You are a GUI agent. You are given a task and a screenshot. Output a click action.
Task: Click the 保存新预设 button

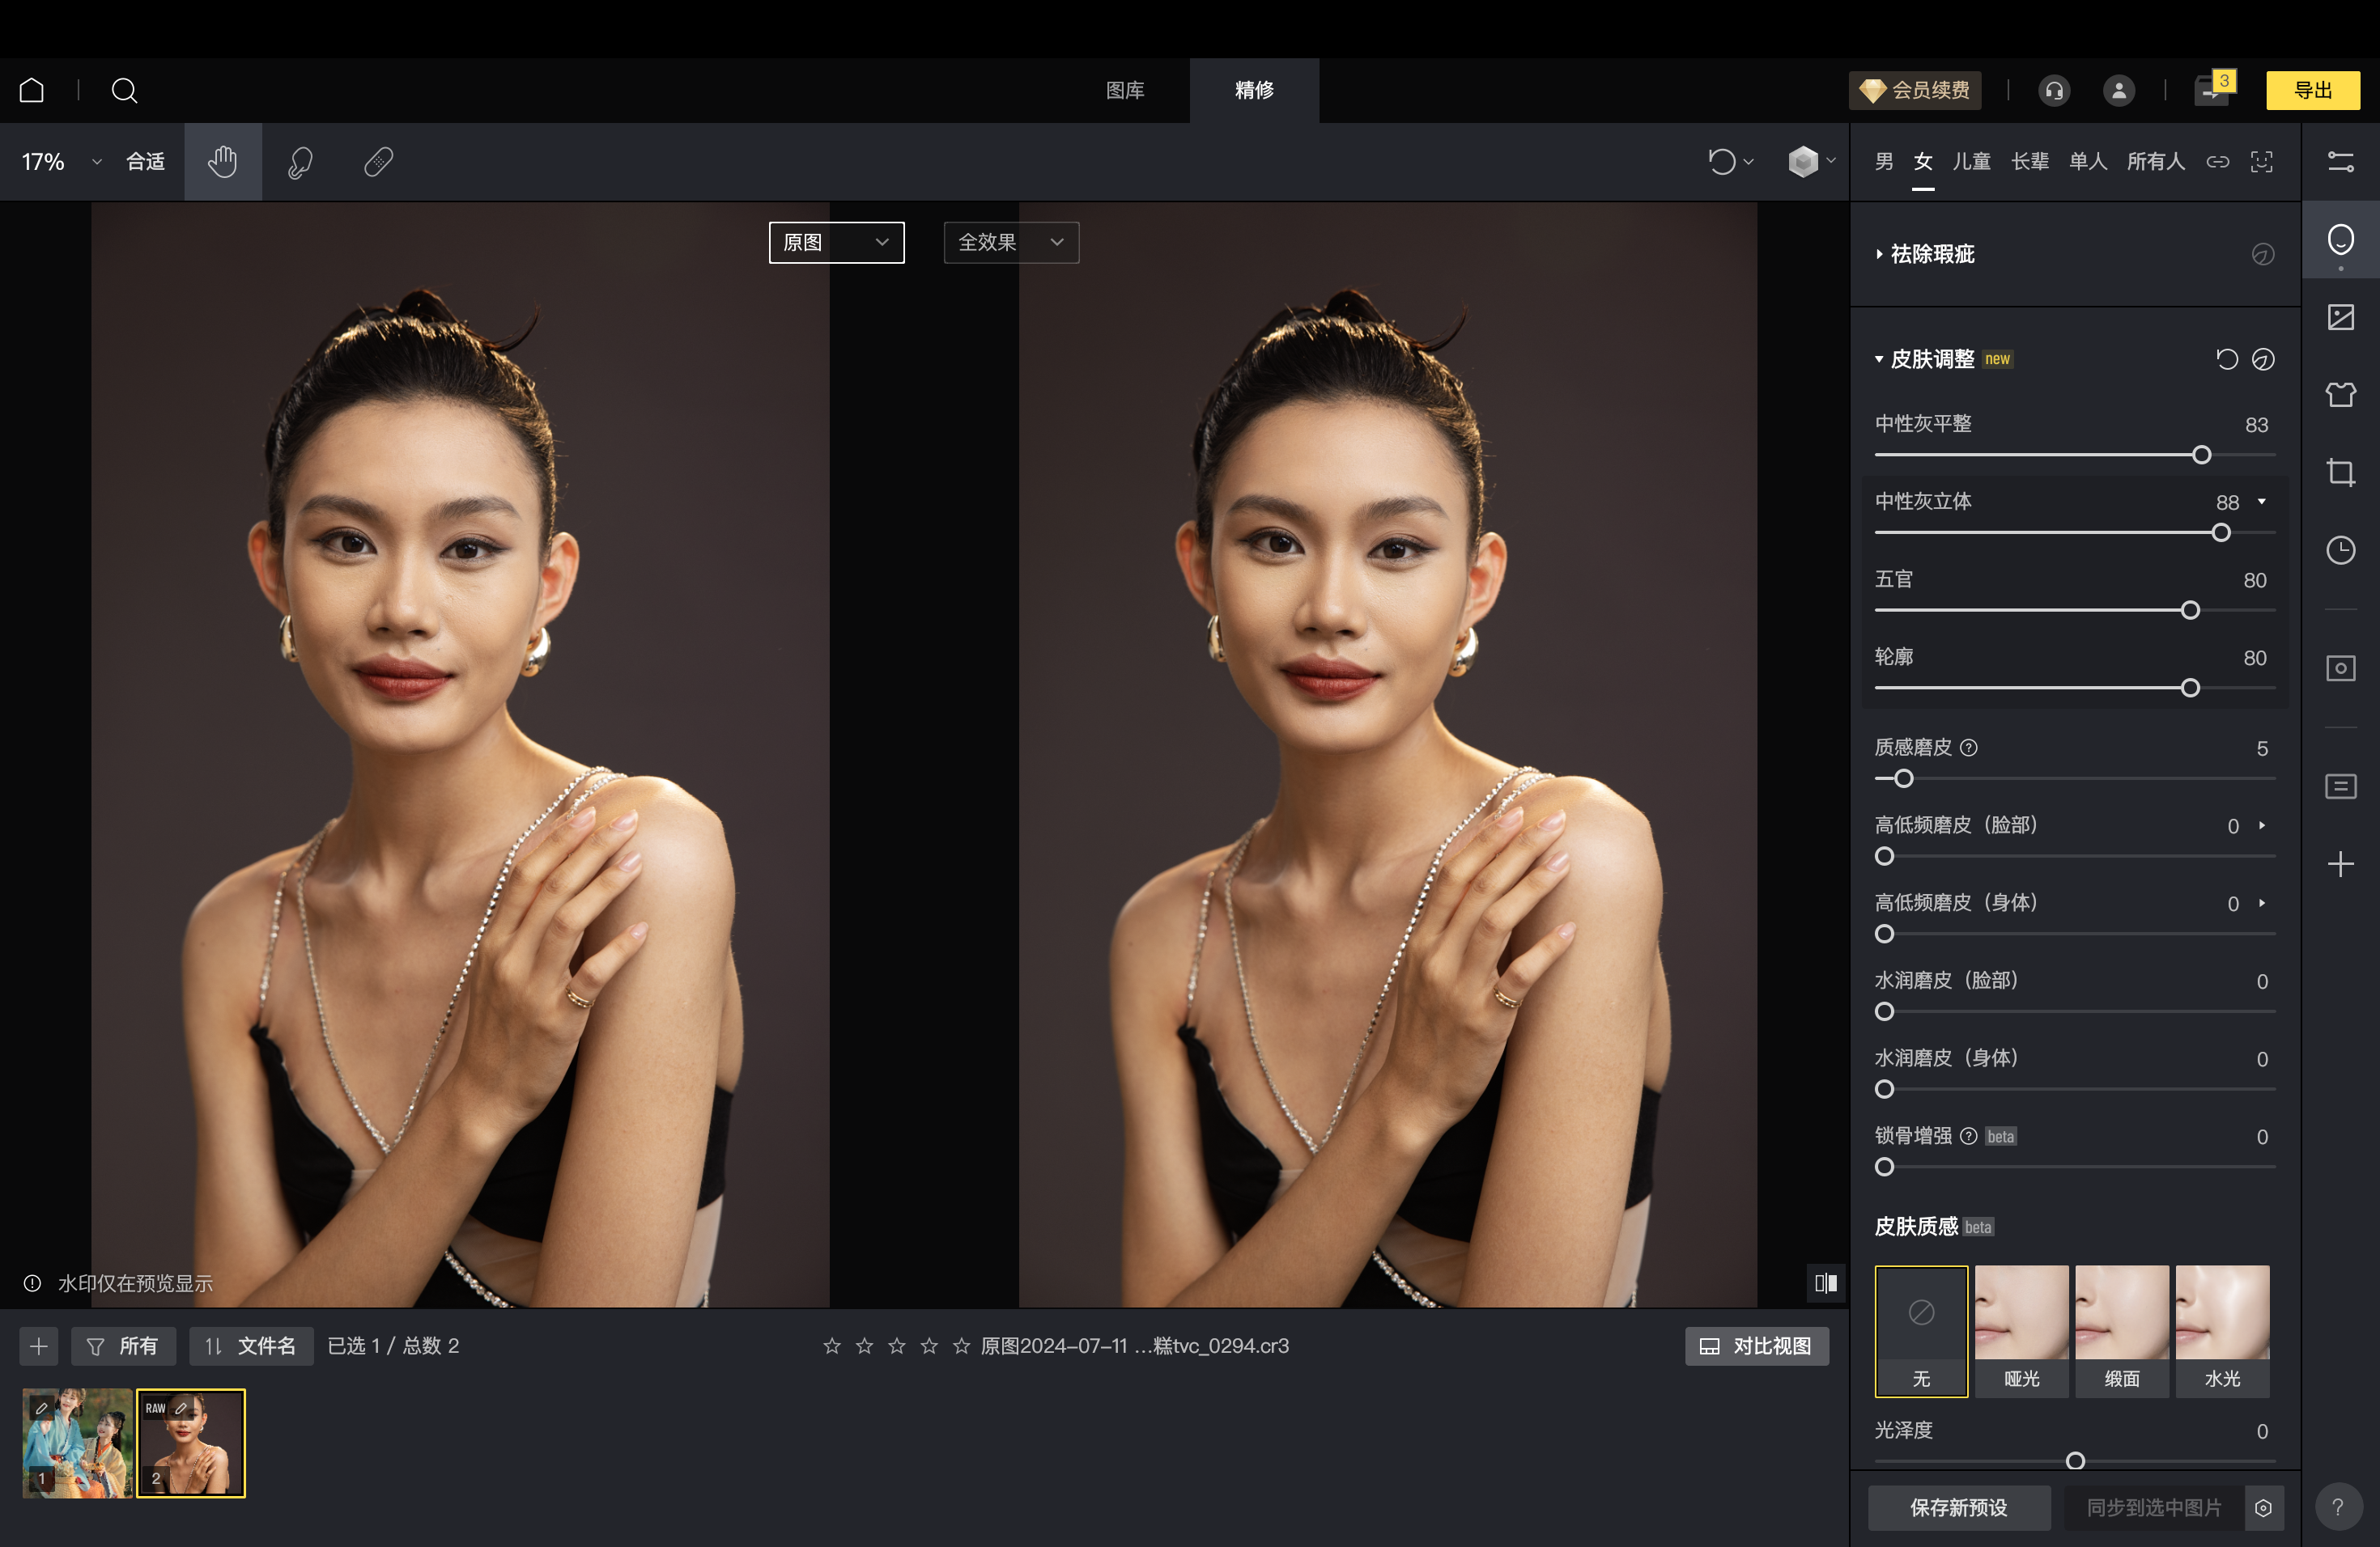click(1958, 1507)
